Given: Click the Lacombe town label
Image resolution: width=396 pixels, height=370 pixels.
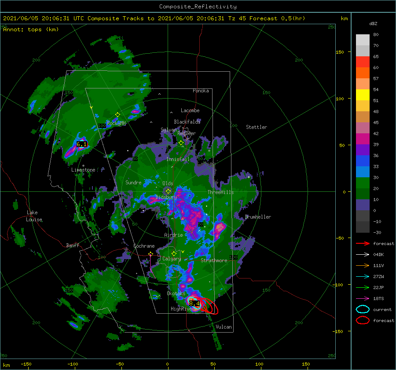Looking at the screenshot, I should pos(190,110).
